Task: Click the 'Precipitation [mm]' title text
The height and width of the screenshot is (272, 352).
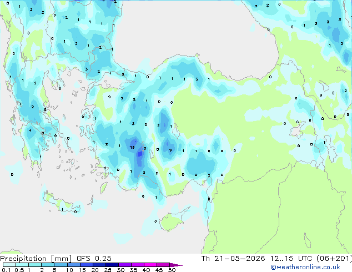Action: 36,259
